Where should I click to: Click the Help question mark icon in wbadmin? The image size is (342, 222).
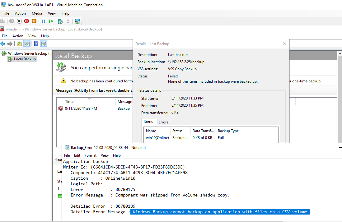point(36,43)
